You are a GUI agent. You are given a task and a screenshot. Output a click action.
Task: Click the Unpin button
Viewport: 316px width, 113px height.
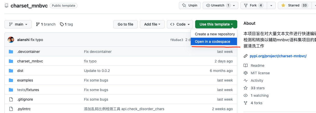pyautogui.click(x=190, y=5)
